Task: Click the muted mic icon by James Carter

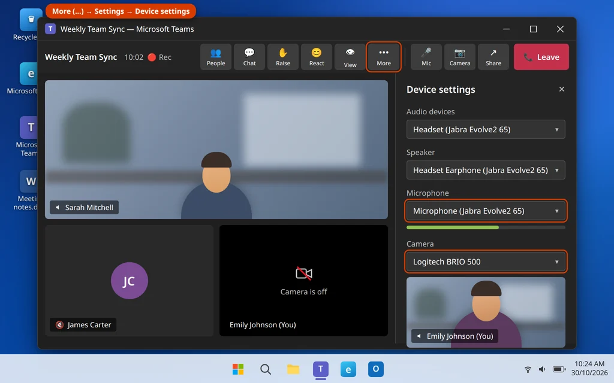Action: 59,325
